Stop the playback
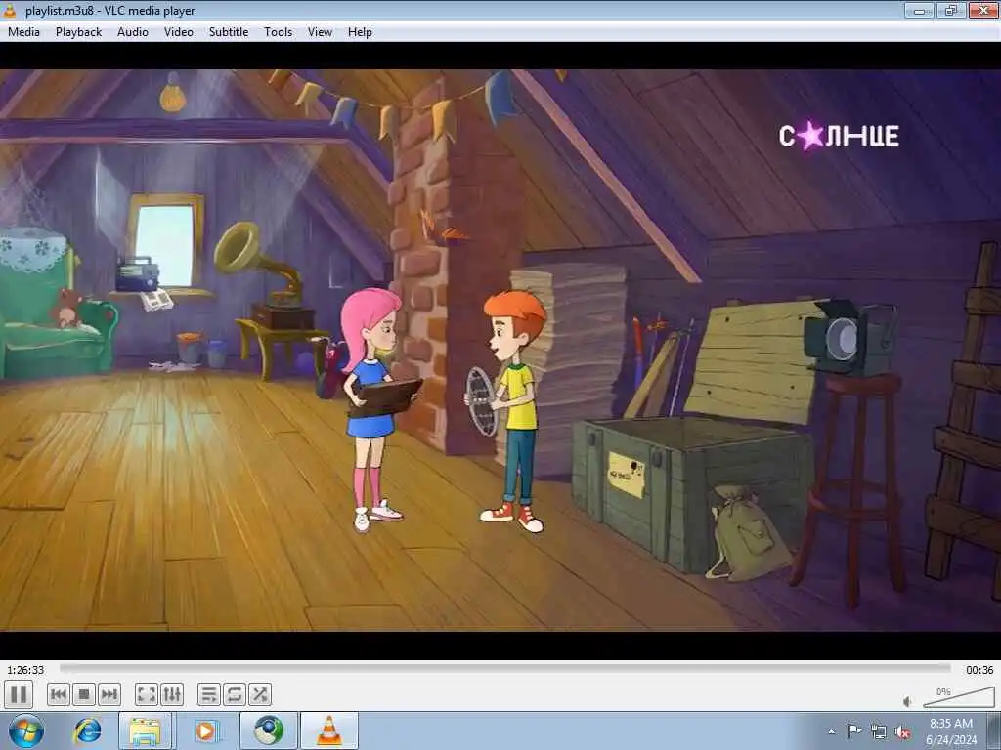 pos(84,694)
